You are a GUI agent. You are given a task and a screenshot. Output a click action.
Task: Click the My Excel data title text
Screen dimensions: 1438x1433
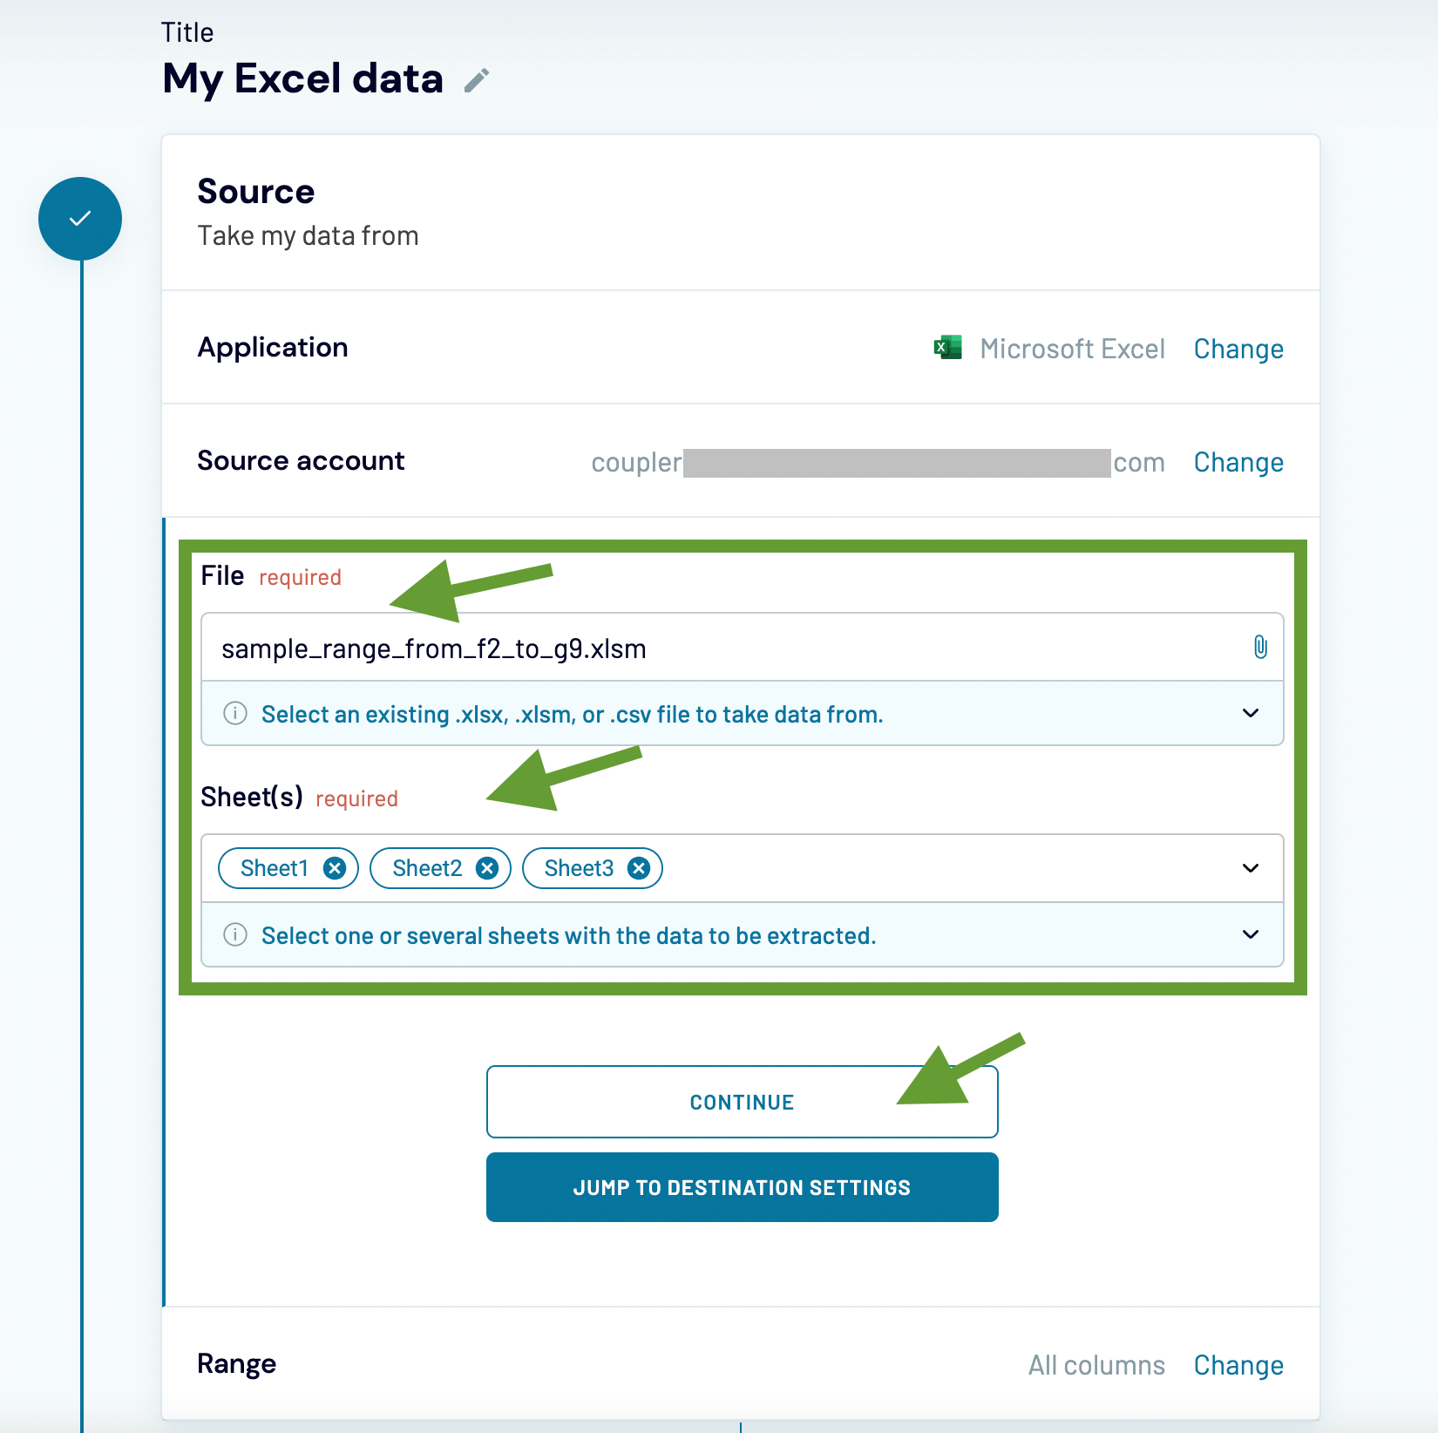point(301,78)
